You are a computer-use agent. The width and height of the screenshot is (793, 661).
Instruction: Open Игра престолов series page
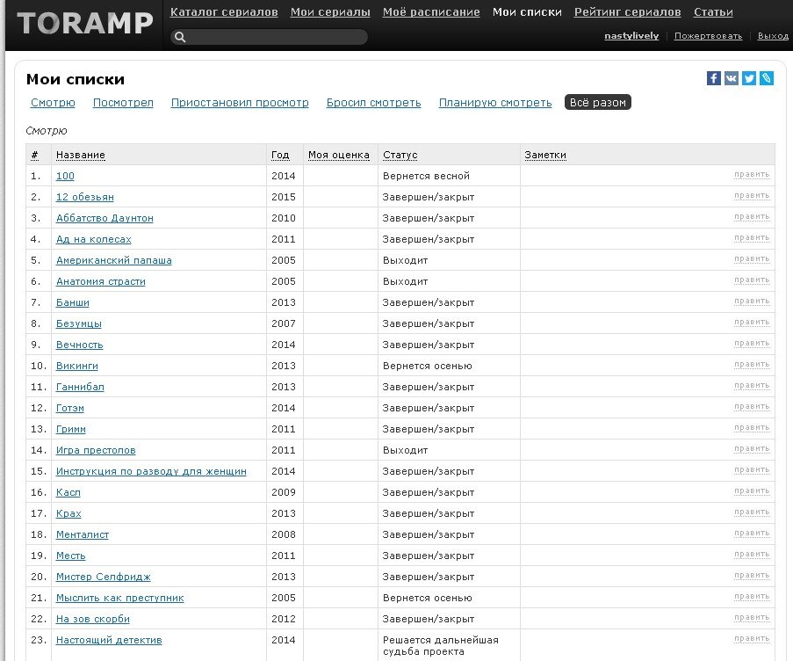(x=96, y=450)
